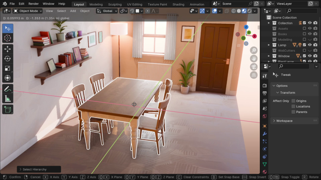This screenshot has width=321, height=180.
Task: Enable the Locations checkbox
Action: tap(293, 107)
